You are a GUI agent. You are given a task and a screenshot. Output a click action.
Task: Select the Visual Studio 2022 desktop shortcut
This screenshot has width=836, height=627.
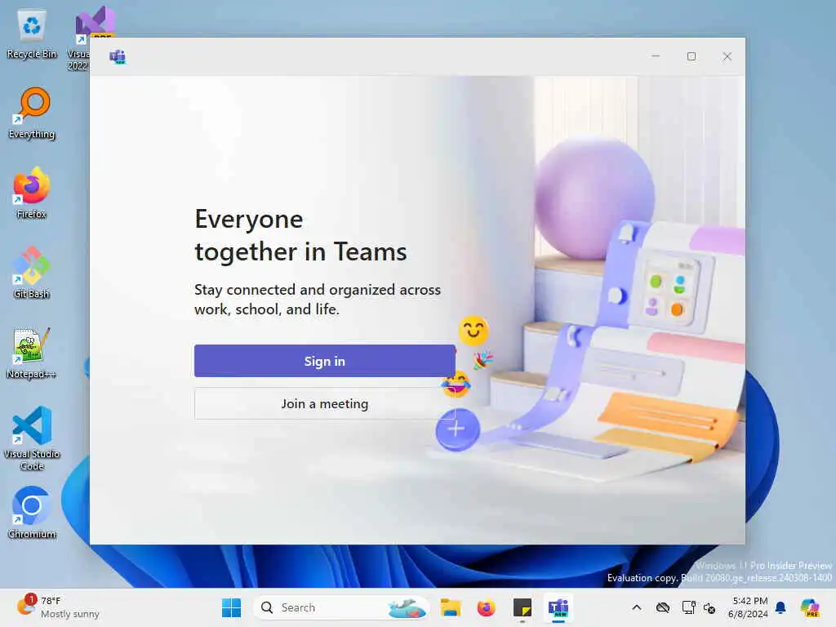[x=85, y=38]
